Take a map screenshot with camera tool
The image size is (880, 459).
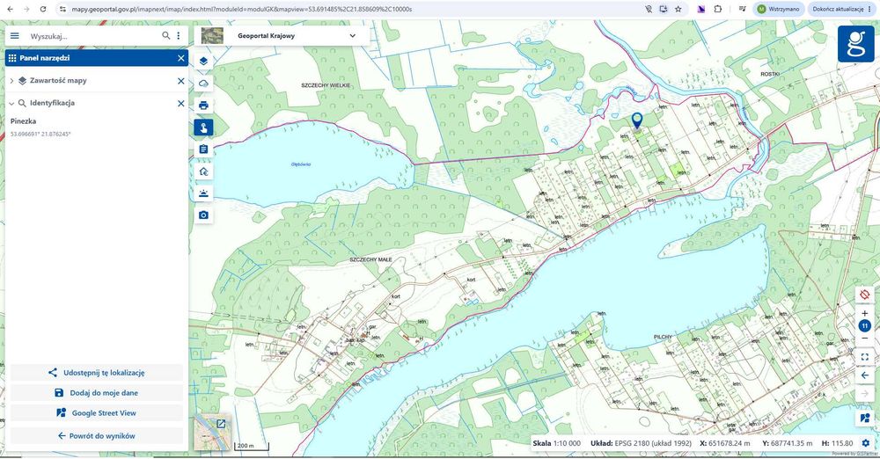(203, 215)
